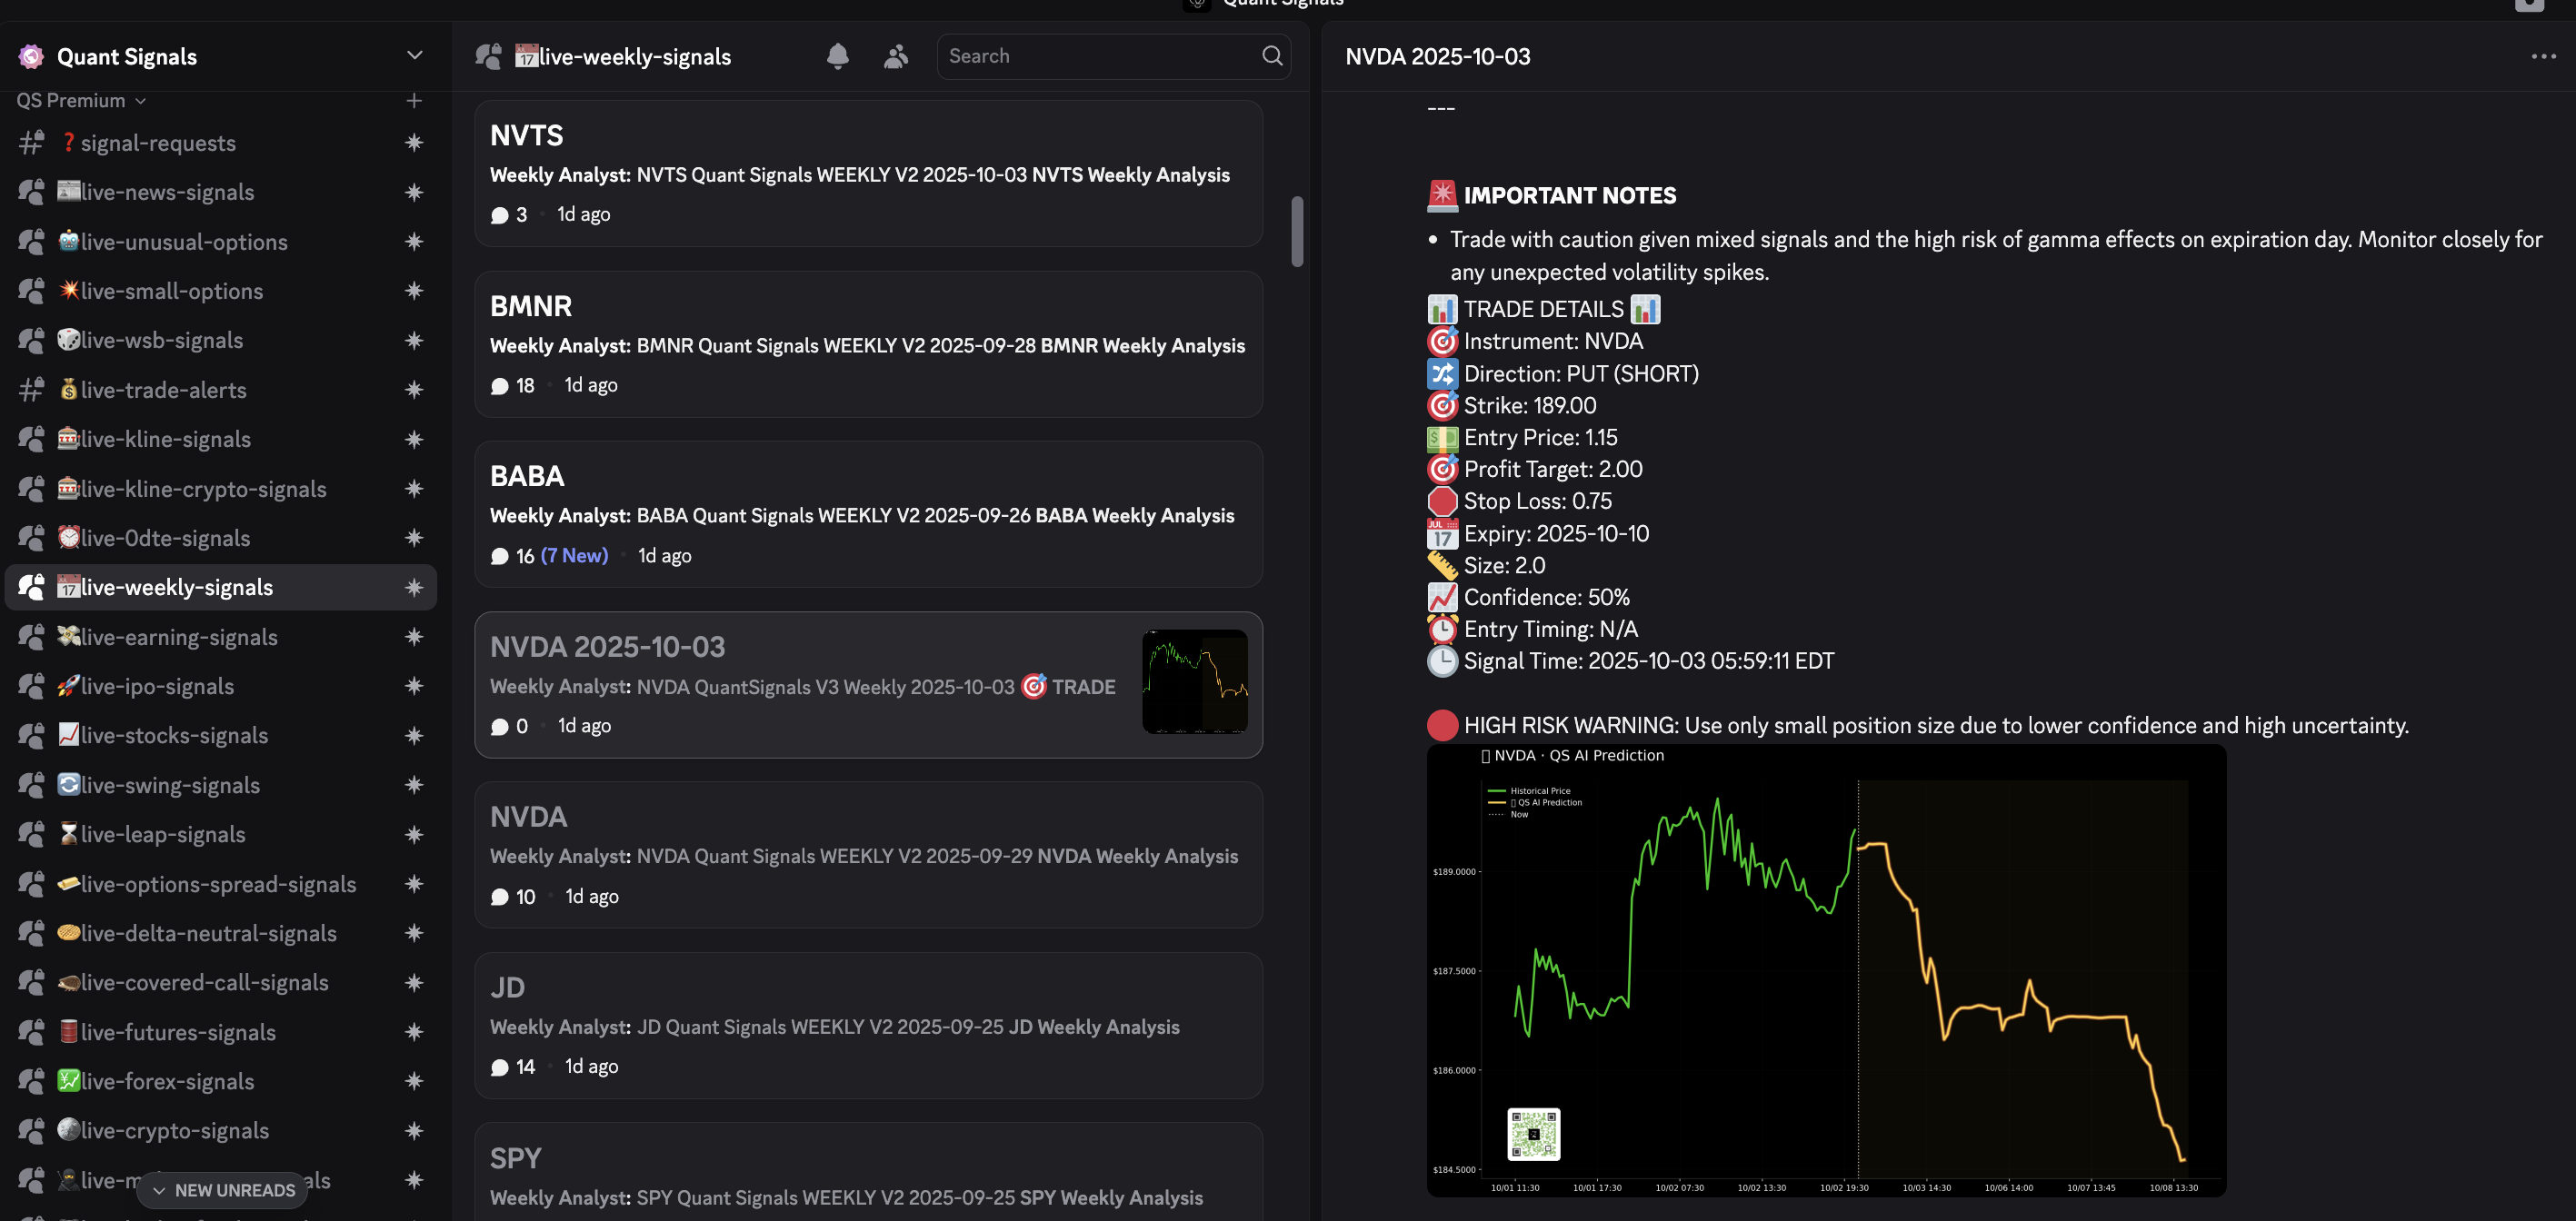Click star icon beside live-futures-signals
This screenshot has height=1221, width=2576.
point(414,1032)
